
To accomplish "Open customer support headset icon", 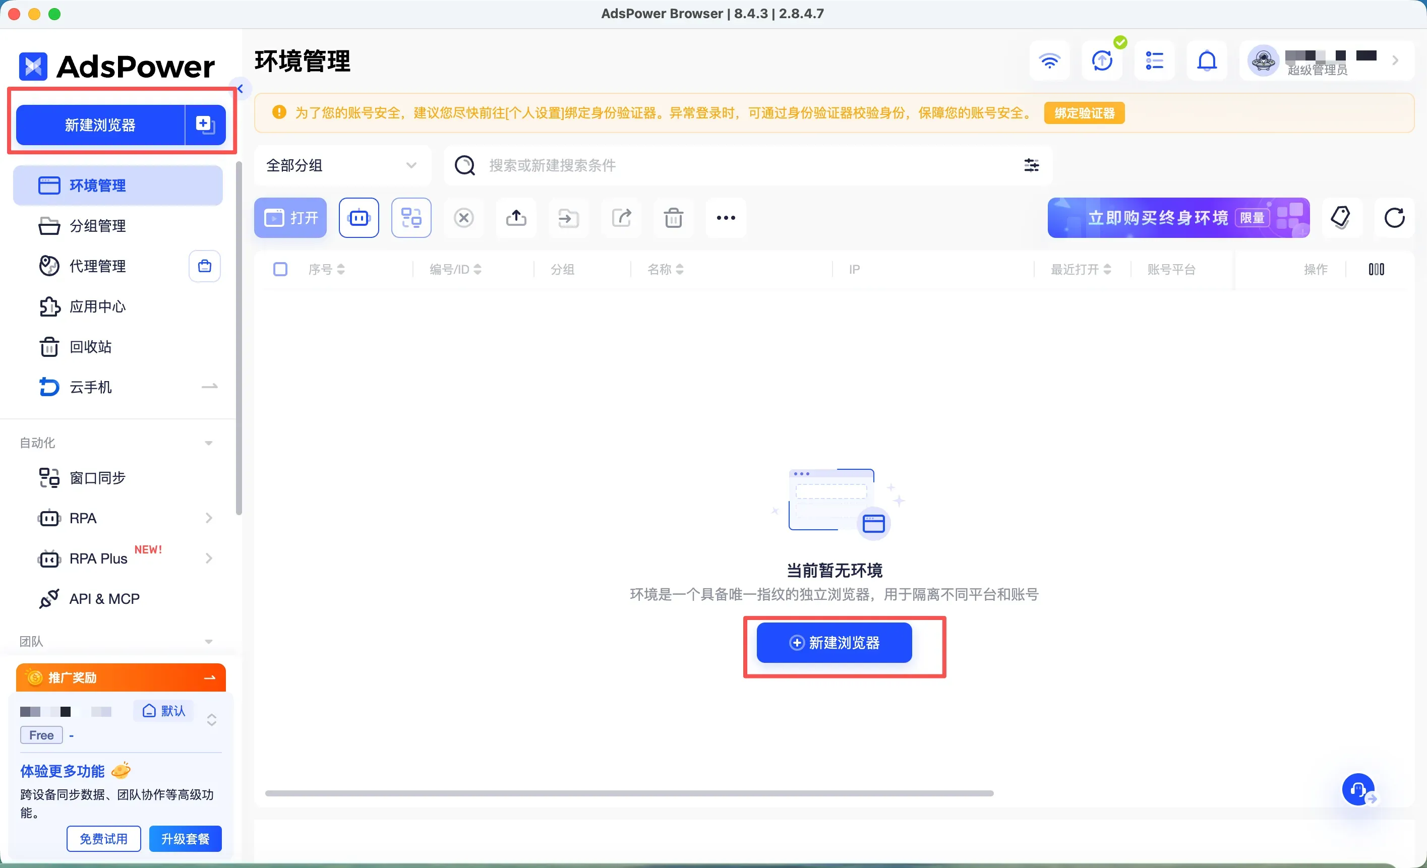I will [1357, 789].
